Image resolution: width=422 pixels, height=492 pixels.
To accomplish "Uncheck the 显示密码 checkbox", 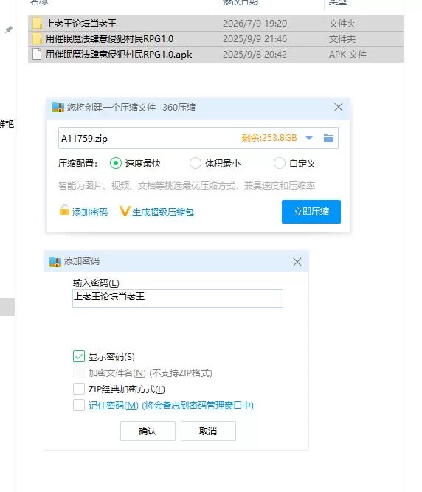I will [79, 356].
